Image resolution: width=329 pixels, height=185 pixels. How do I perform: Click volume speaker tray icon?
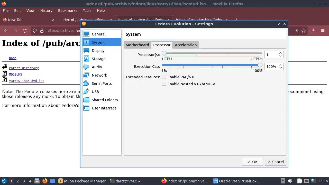(290, 181)
